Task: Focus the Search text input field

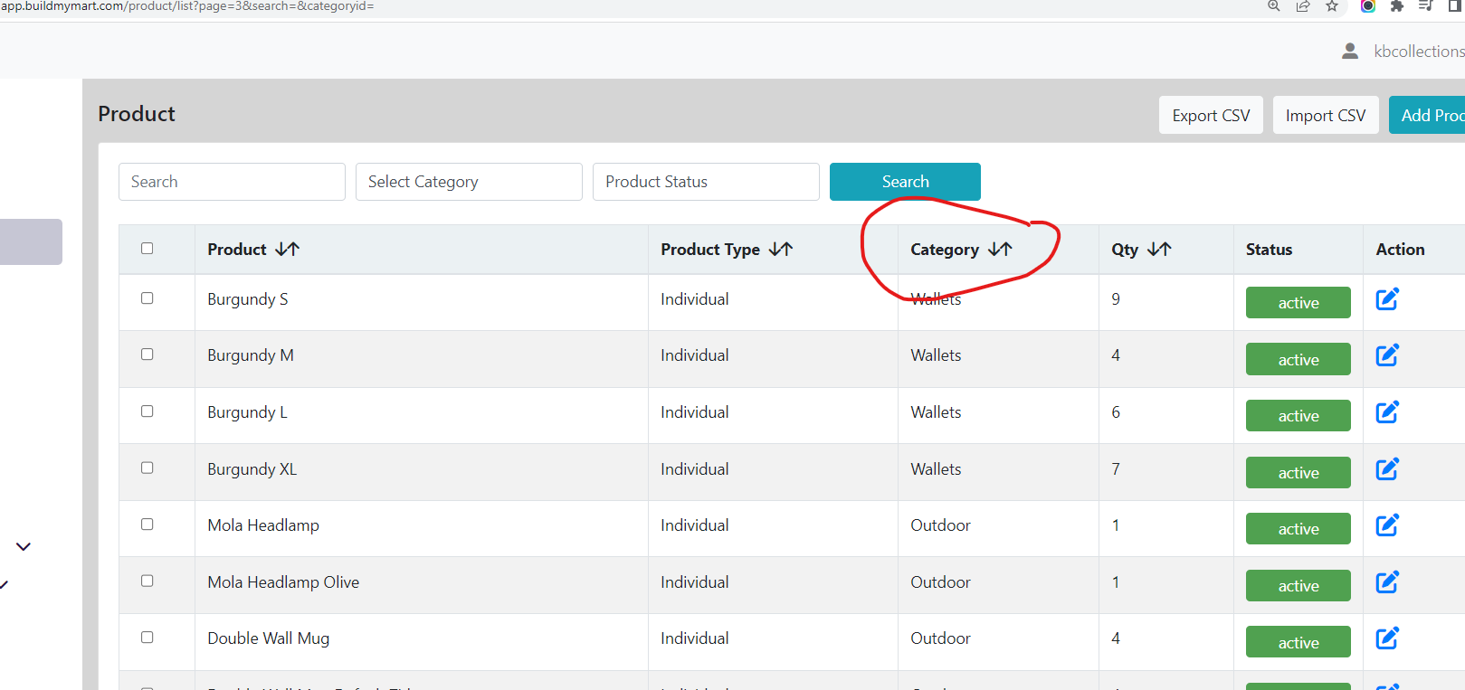Action: point(232,182)
